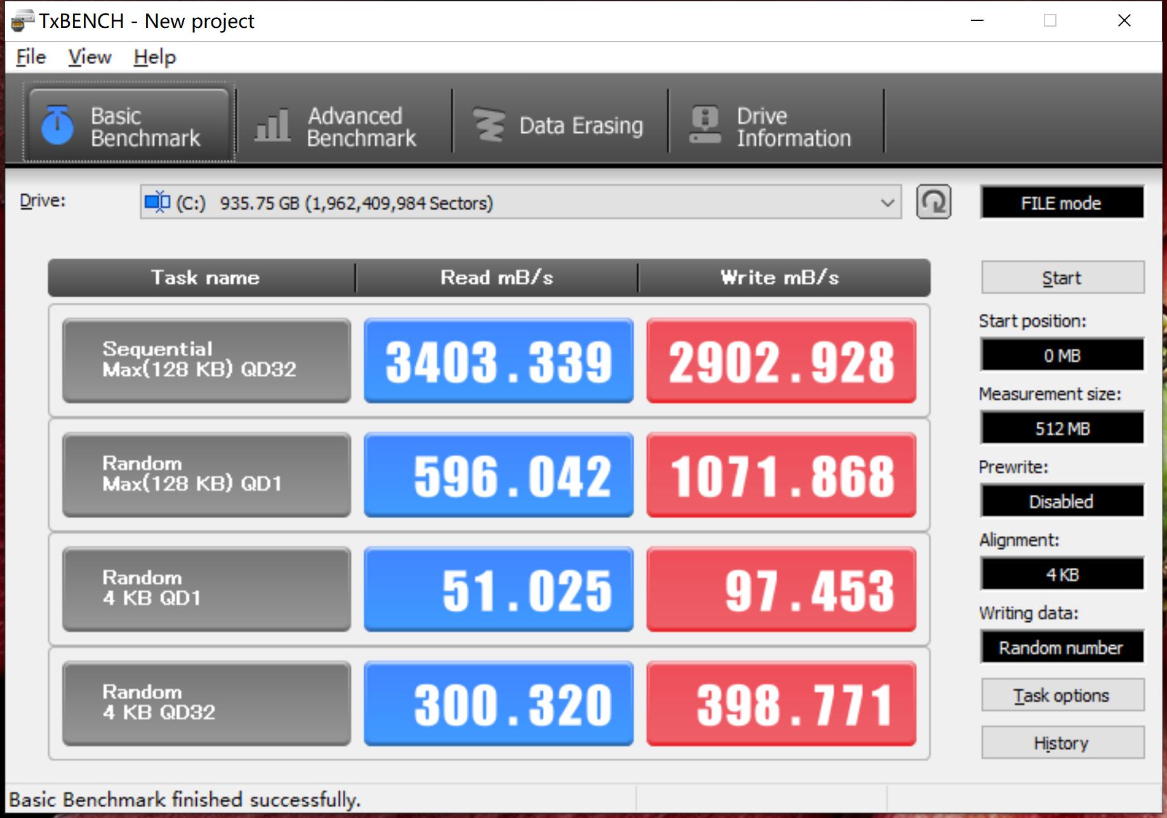Viewport: 1167px width, 818px height.
Task: Click the TxBENCH app icon in title bar
Action: [22, 21]
